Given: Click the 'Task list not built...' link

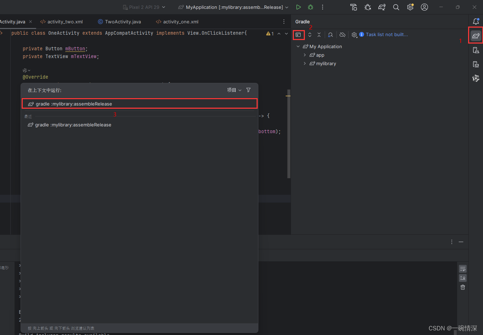Looking at the screenshot, I should tap(387, 35).
